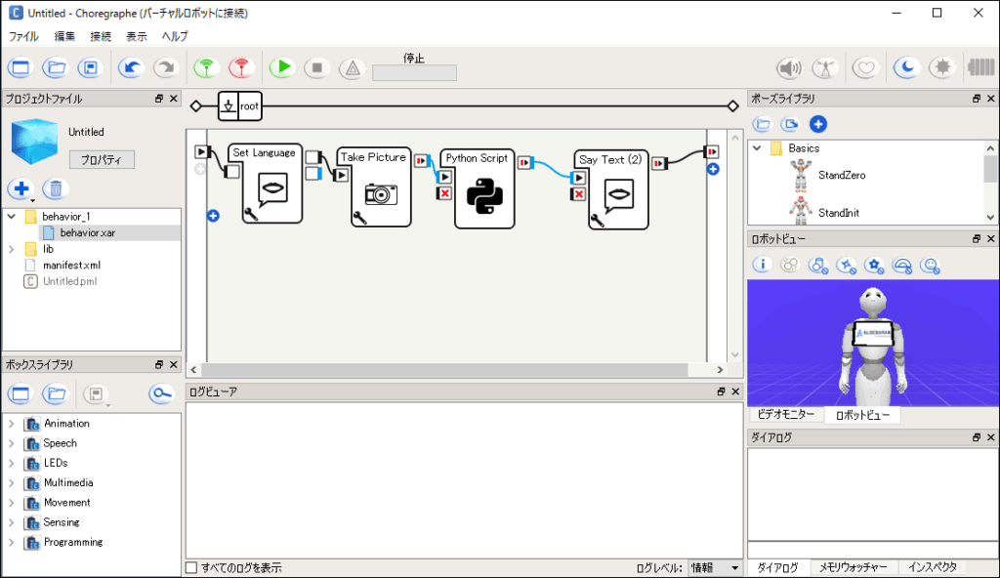The image size is (1000, 578).
Task: Open Take Picture parameters wrench
Action: tap(359, 218)
